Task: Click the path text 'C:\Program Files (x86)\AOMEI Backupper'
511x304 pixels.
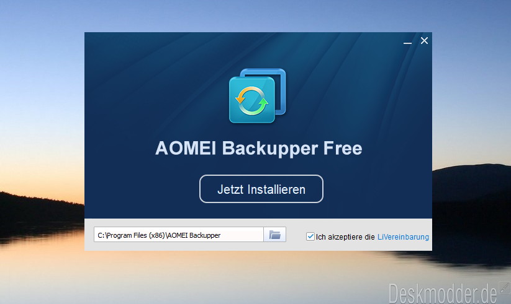Action: (x=159, y=235)
